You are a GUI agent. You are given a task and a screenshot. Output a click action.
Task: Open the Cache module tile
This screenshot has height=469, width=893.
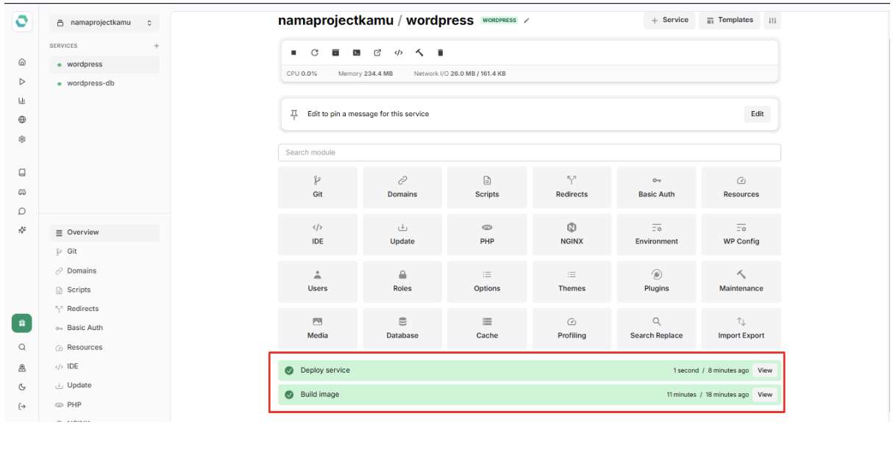pos(487,329)
